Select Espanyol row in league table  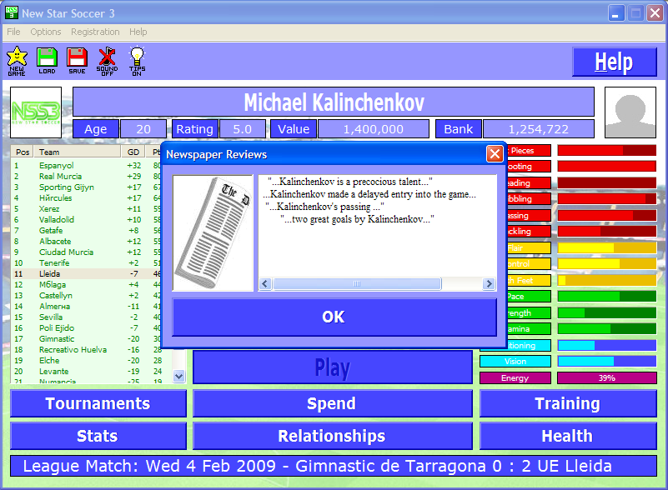click(x=57, y=166)
